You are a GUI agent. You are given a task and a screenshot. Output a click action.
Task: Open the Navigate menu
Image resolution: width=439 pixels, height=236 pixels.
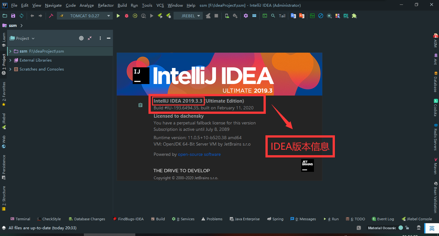point(53,5)
